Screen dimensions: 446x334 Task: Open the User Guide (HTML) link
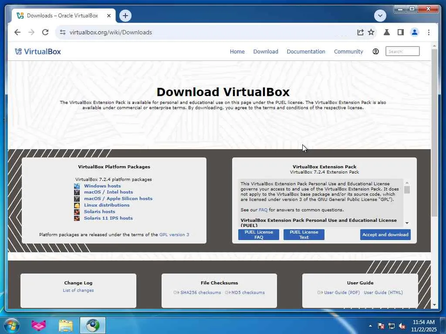point(383,293)
